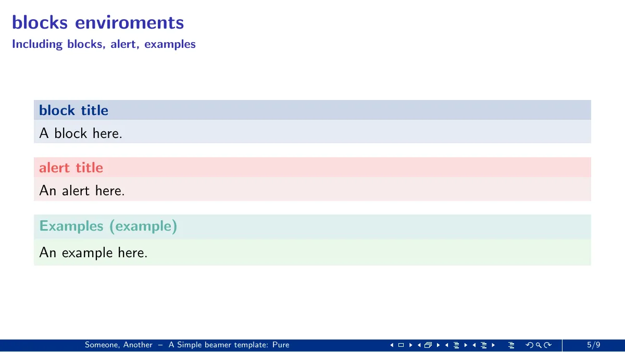This screenshot has height=352, width=625.
Task: Click the green 'Examples (example)' heading
Action: pyautogui.click(x=108, y=226)
